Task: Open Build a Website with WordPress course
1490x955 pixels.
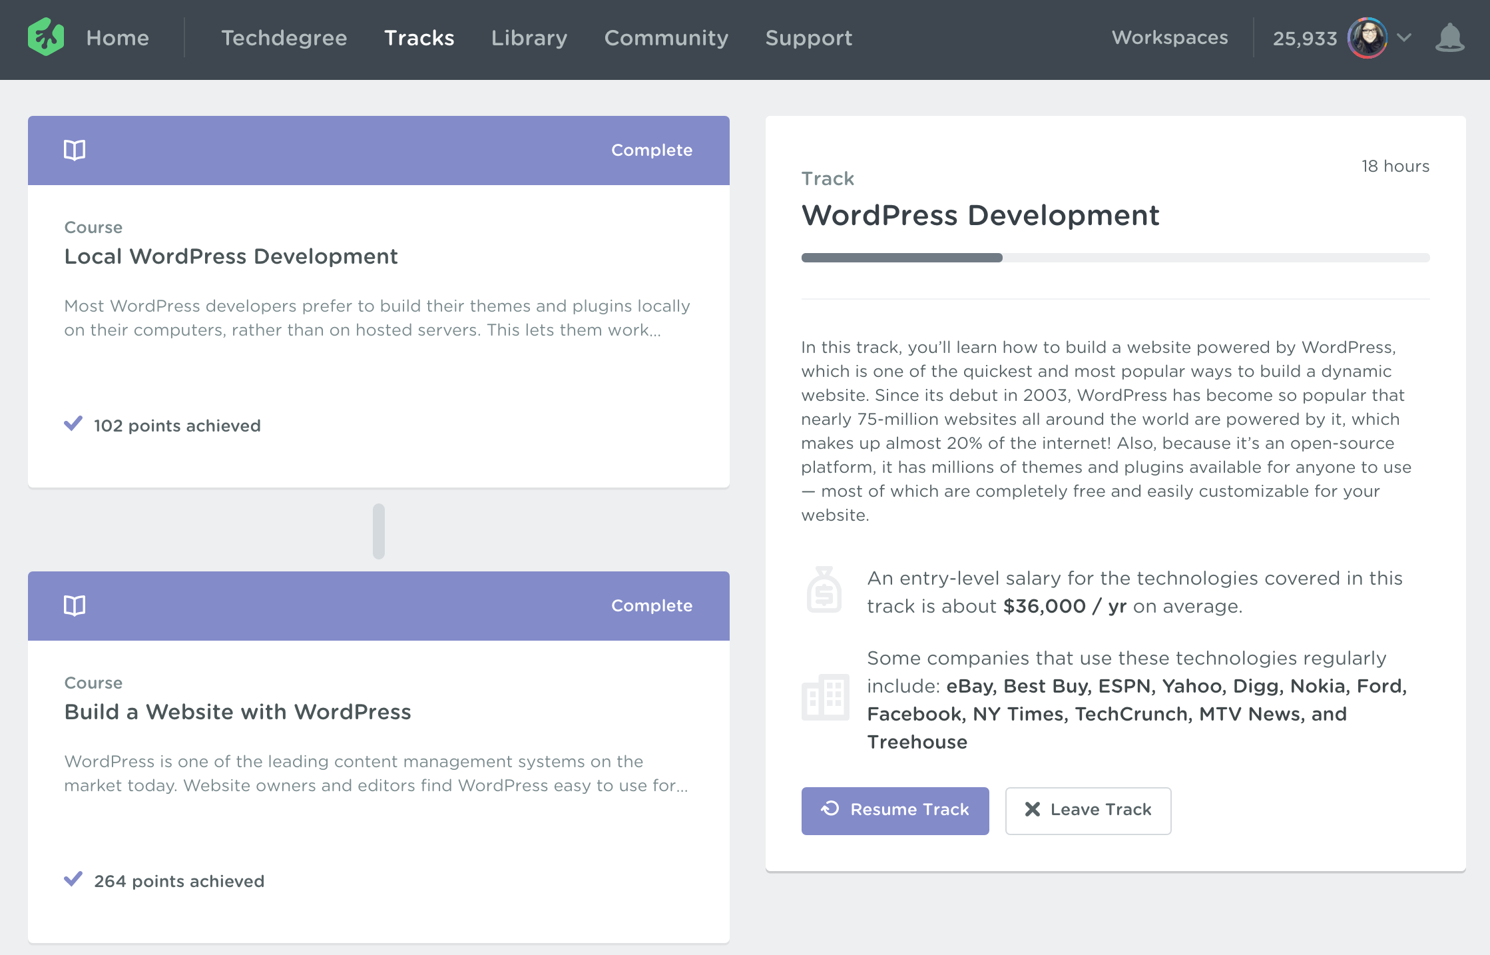Action: [x=238, y=712]
